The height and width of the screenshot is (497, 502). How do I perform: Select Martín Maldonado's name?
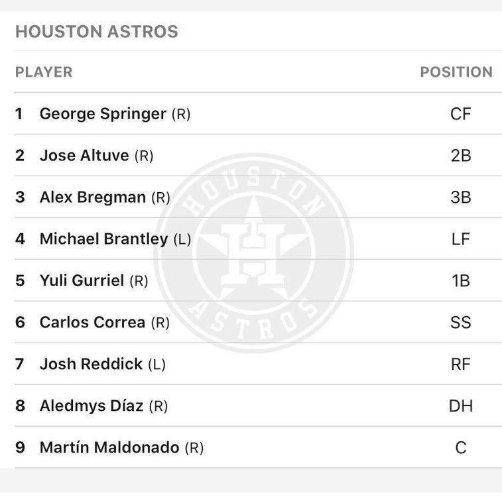[x=109, y=448]
